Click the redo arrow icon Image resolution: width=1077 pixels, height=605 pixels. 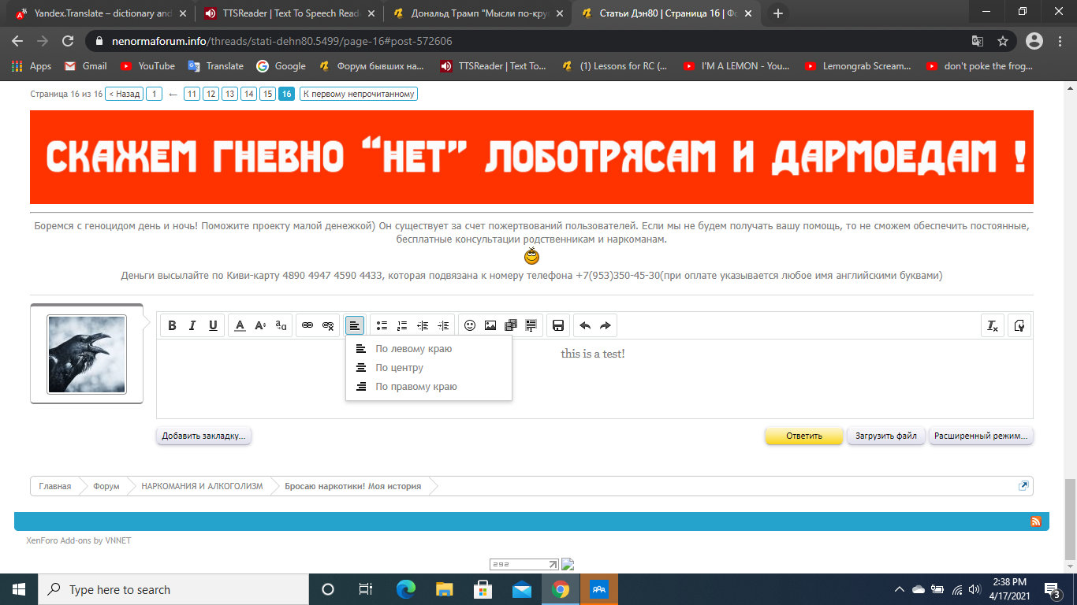[606, 325]
